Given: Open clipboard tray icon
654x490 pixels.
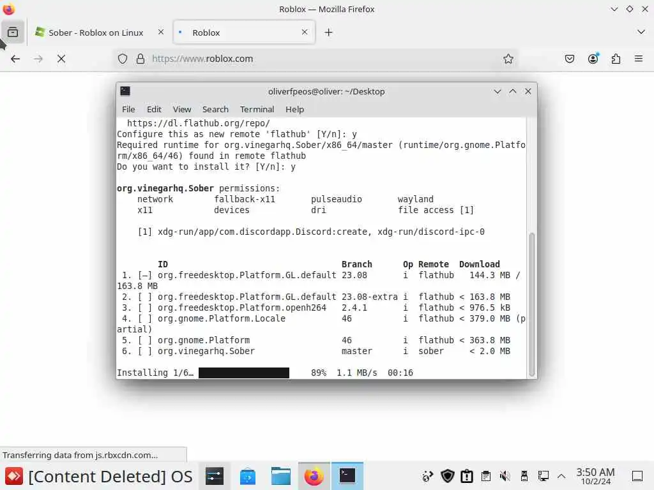Looking at the screenshot, I should coord(486,476).
